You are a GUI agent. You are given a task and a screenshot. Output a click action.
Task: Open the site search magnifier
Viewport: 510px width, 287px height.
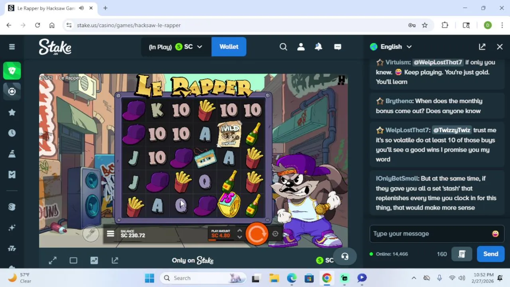pyautogui.click(x=283, y=47)
